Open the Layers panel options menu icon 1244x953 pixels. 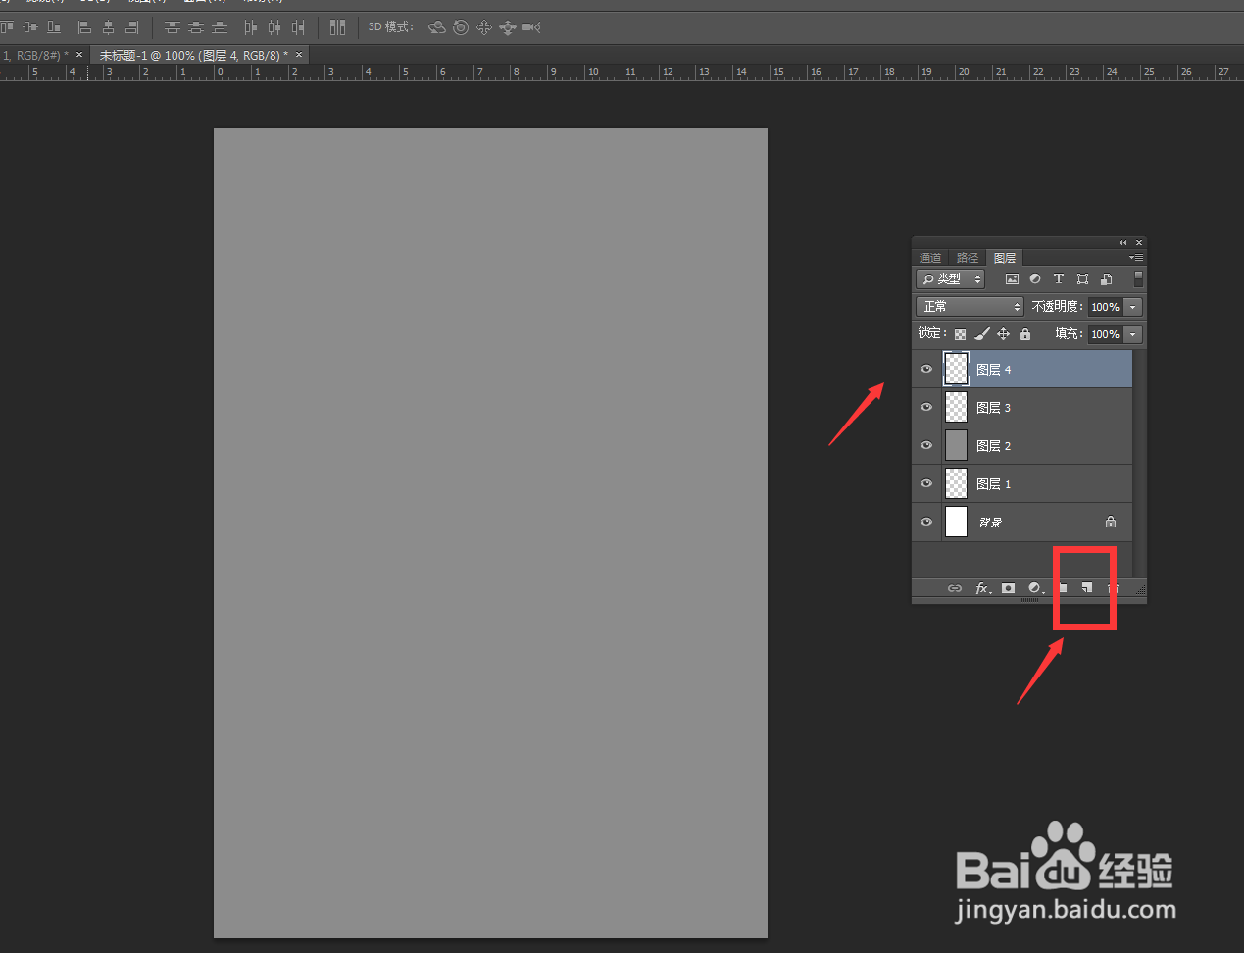(1135, 258)
